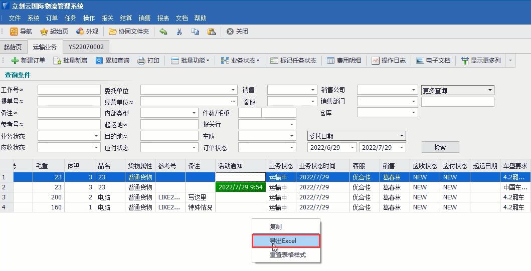Open the 起始页 star toolbar icon

[44, 32]
